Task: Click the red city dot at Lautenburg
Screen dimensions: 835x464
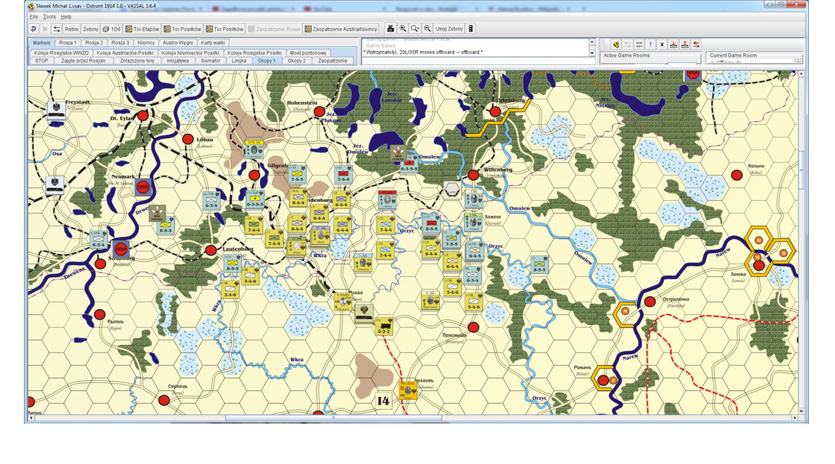Action: 211,250
